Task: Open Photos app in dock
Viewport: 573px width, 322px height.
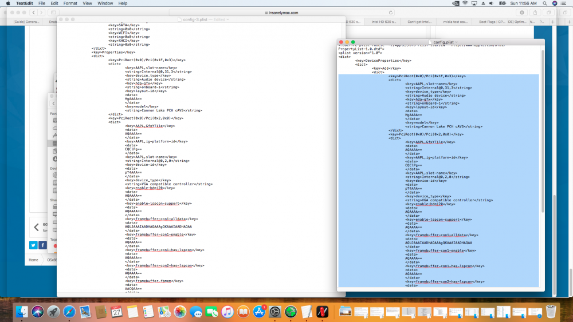Action: point(180,312)
